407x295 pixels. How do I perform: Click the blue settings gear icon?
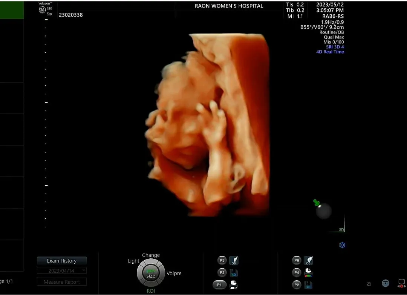coord(342,245)
